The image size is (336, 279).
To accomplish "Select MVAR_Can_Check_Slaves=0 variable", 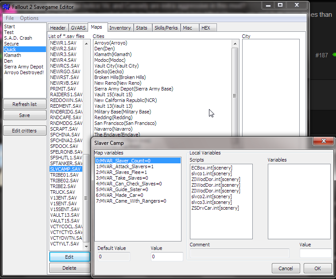I will coord(138,184).
